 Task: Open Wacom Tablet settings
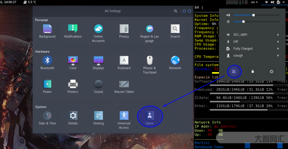click(124, 86)
